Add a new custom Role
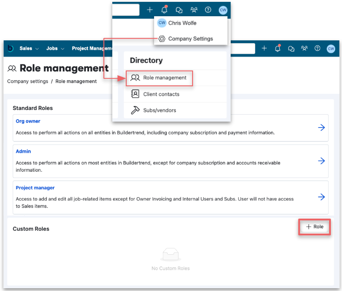This screenshot has height=291, width=342. click(x=315, y=227)
